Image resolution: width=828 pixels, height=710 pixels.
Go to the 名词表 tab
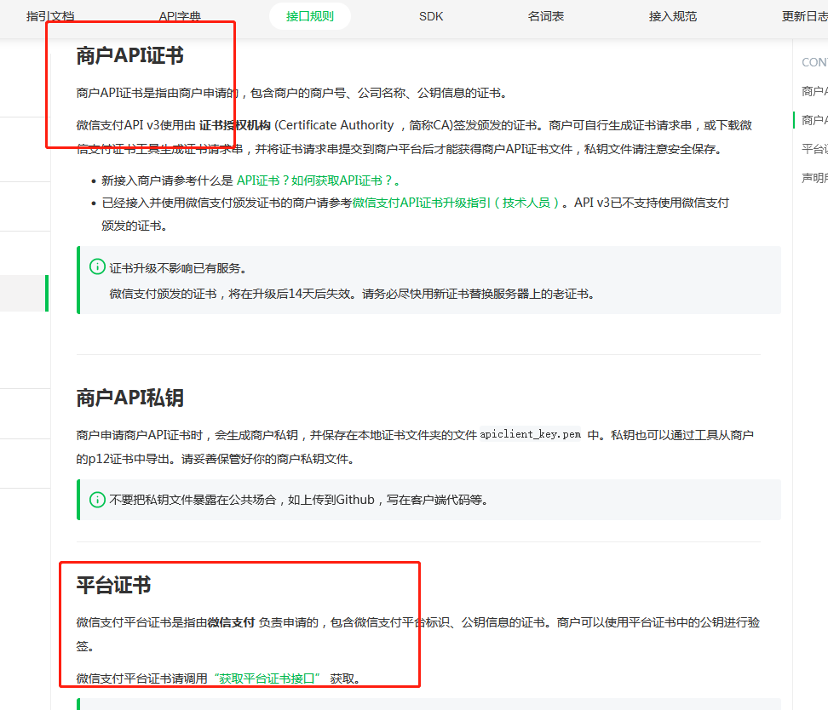(x=546, y=16)
